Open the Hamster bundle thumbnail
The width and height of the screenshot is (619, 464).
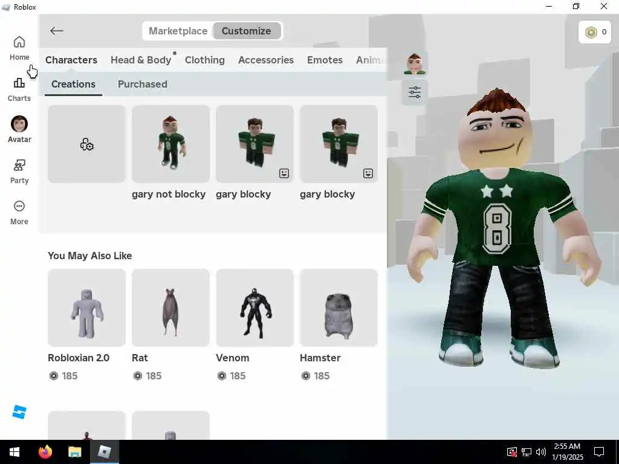(x=339, y=308)
